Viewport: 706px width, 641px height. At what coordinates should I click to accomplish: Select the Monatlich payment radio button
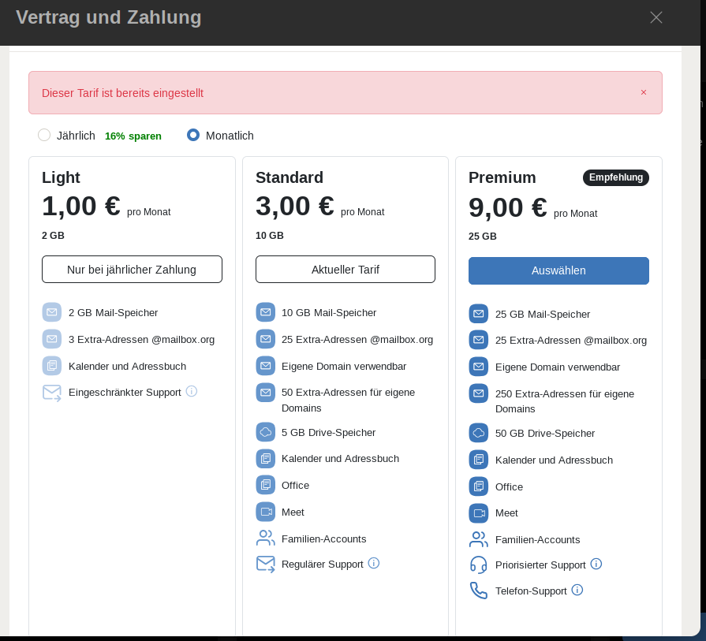coord(193,135)
